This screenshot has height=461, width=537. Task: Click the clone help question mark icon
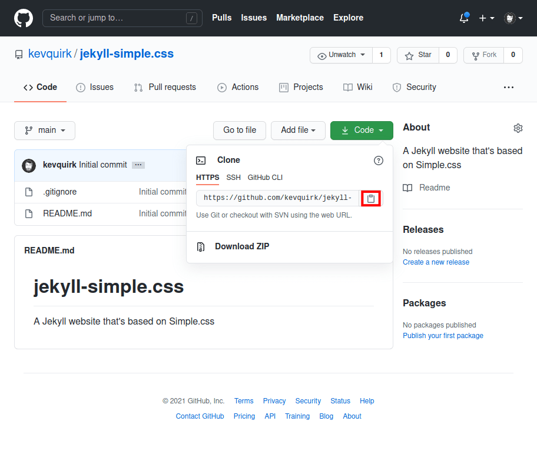(378, 160)
